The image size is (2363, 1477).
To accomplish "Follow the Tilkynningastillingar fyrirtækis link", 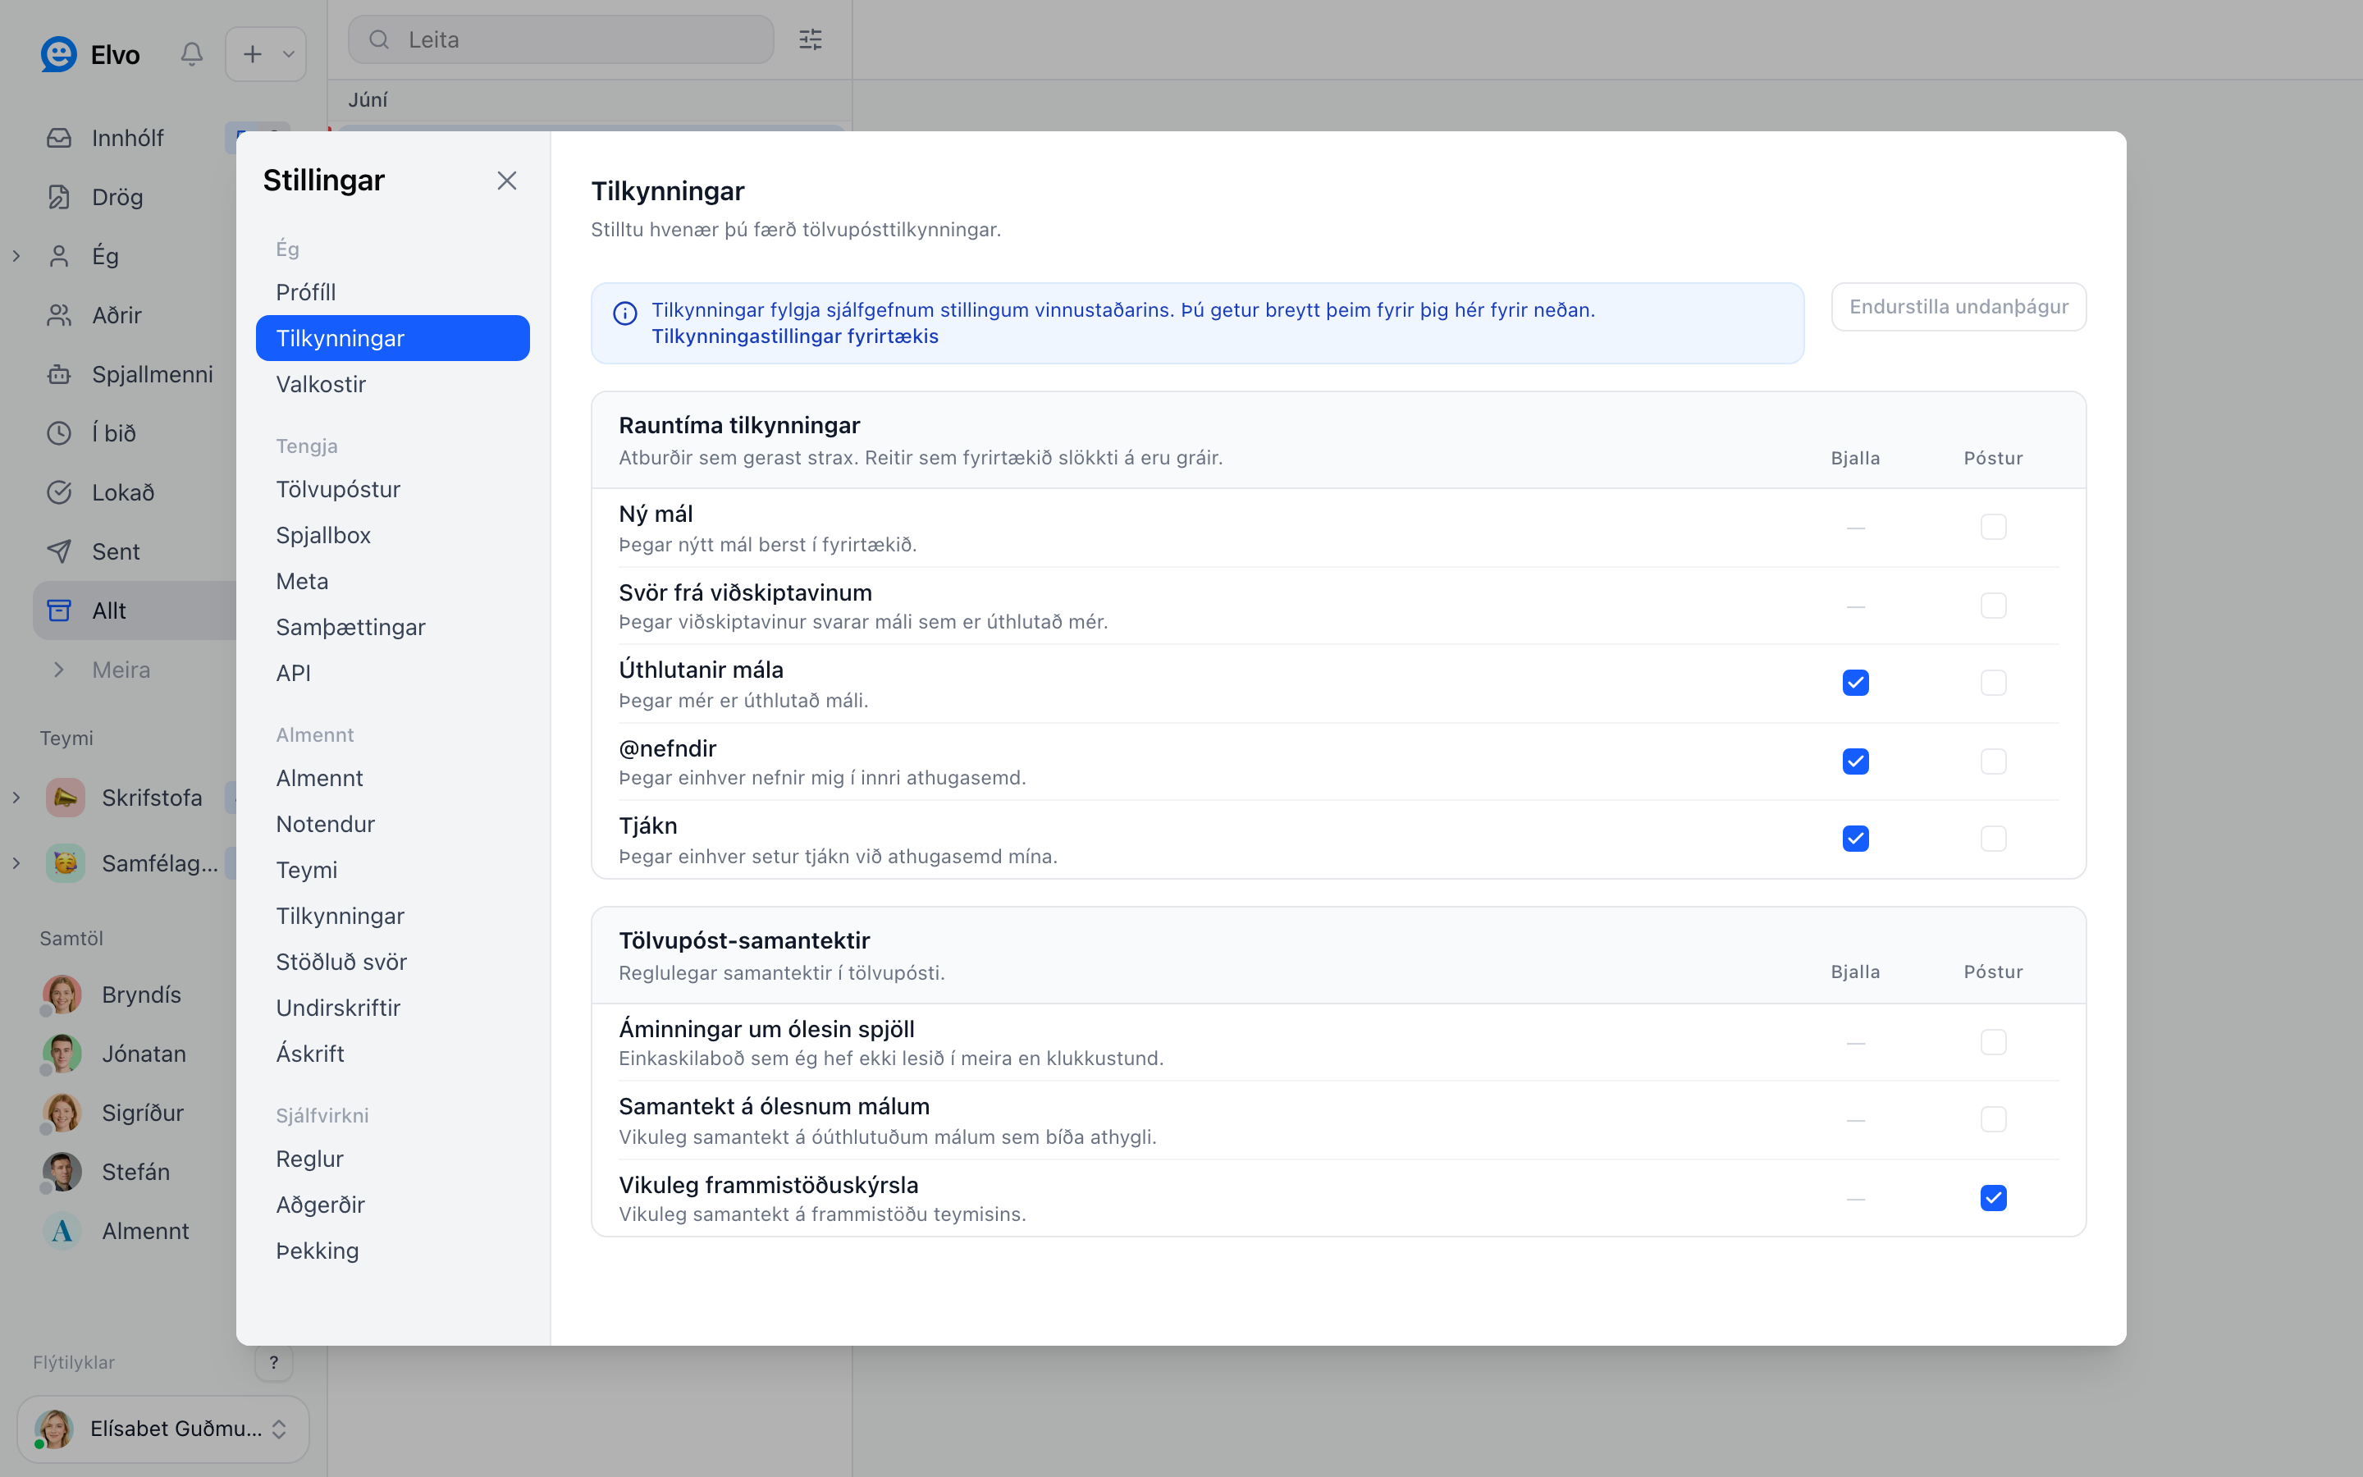I will (x=795, y=336).
